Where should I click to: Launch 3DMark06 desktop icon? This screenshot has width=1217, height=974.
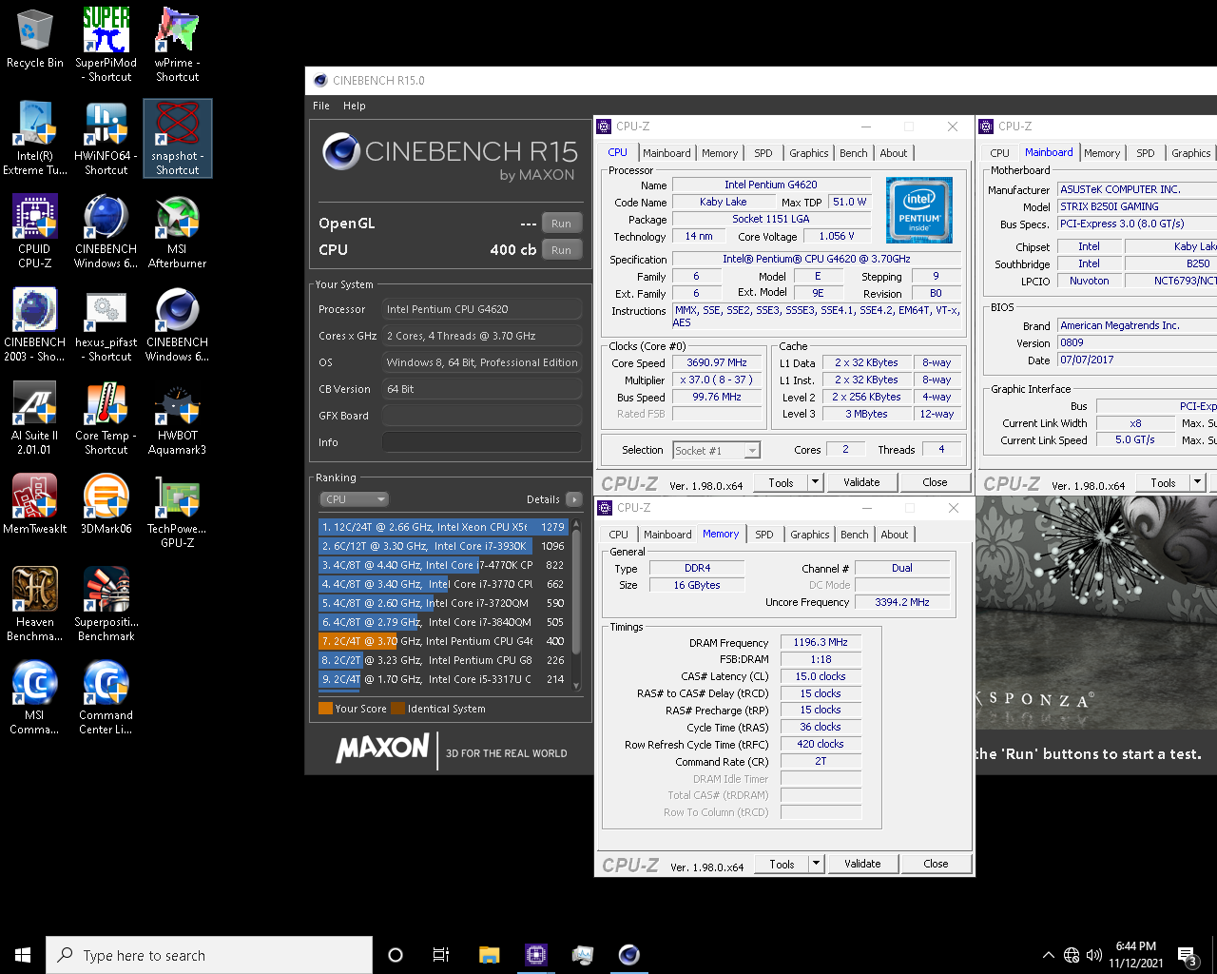(106, 504)
